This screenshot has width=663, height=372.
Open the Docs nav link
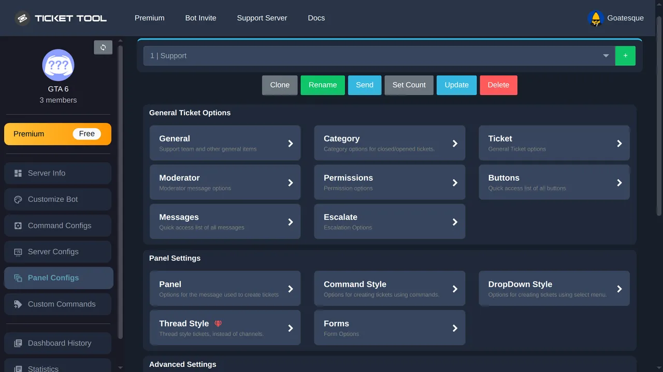[x=316, y=18]
